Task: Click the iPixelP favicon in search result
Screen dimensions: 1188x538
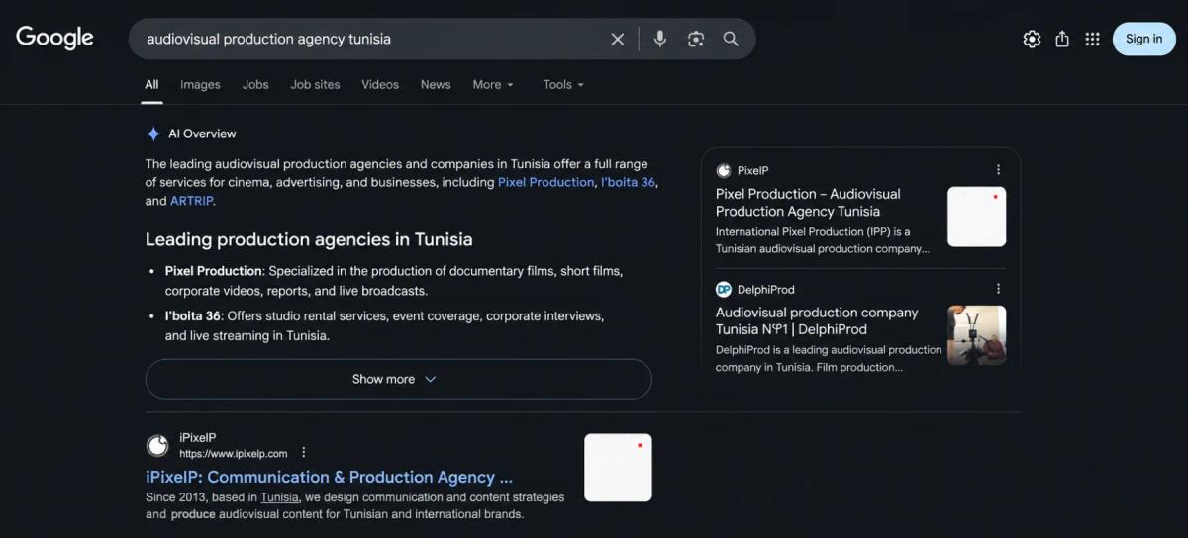Action: point(157,445)
